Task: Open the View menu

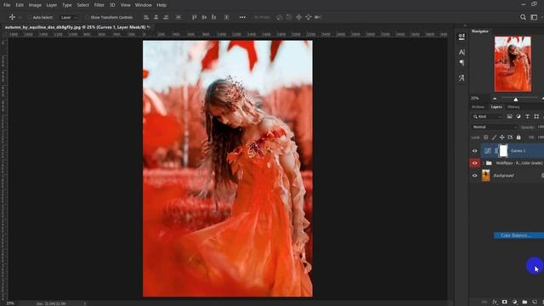Action: click(125, 5)
